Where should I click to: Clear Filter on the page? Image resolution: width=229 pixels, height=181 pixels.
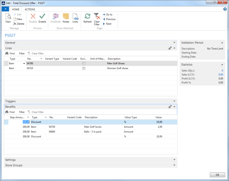pyautogui.click(x=97, y=18)
